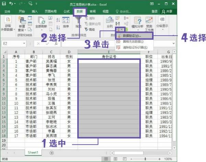This screenshot has height=162, width=206.
Task: Expand the 分级显示 outline dropdown
Action: (x=163, y=29)
